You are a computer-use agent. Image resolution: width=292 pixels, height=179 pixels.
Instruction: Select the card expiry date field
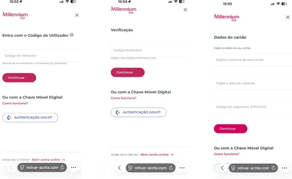pos(253,83)
